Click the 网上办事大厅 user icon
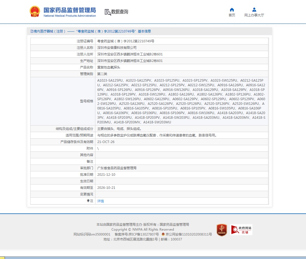306x259 pixels. (x=254, y=10)
